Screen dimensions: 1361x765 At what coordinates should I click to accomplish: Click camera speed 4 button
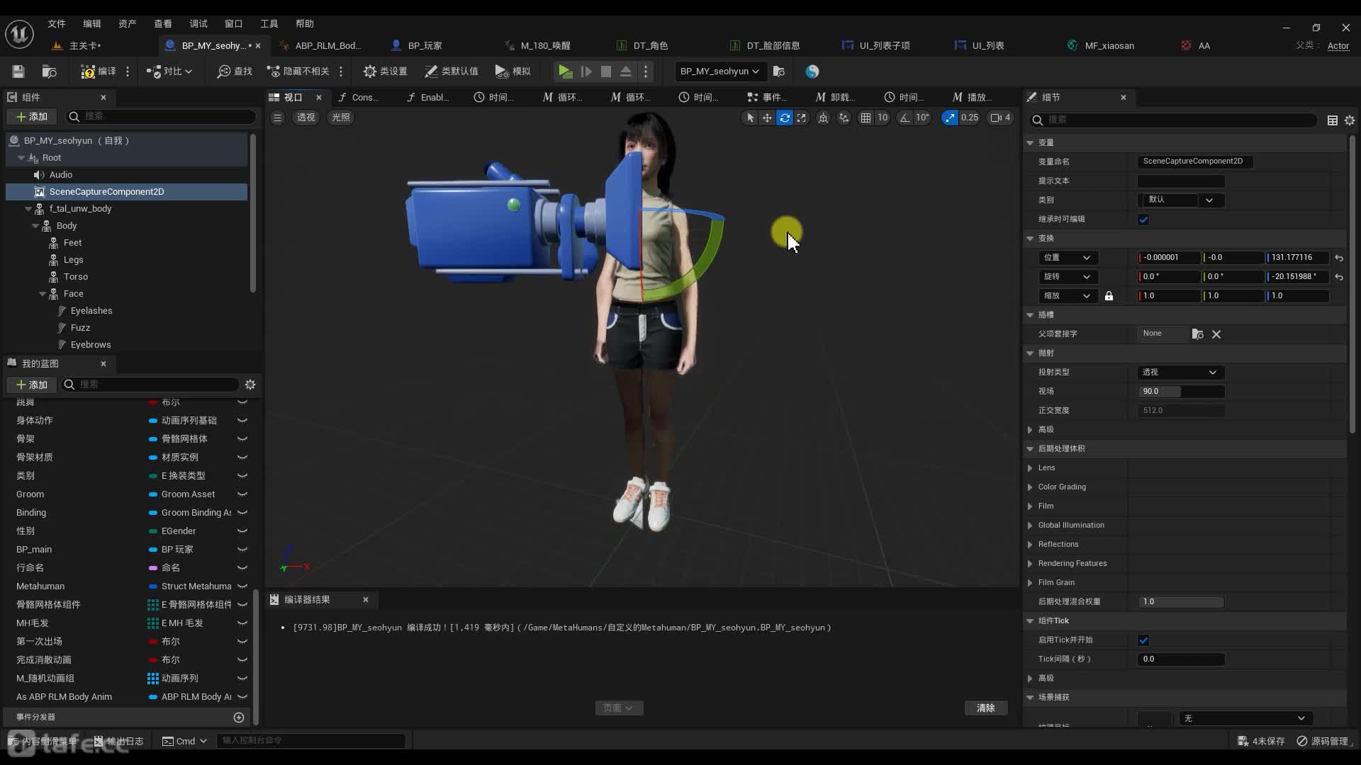coord(1001,118)
